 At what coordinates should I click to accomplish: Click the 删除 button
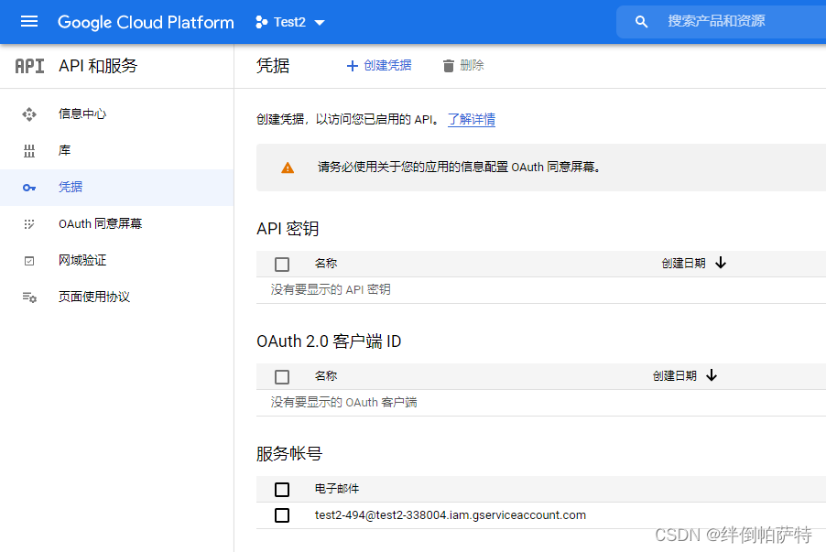(463, 65)
